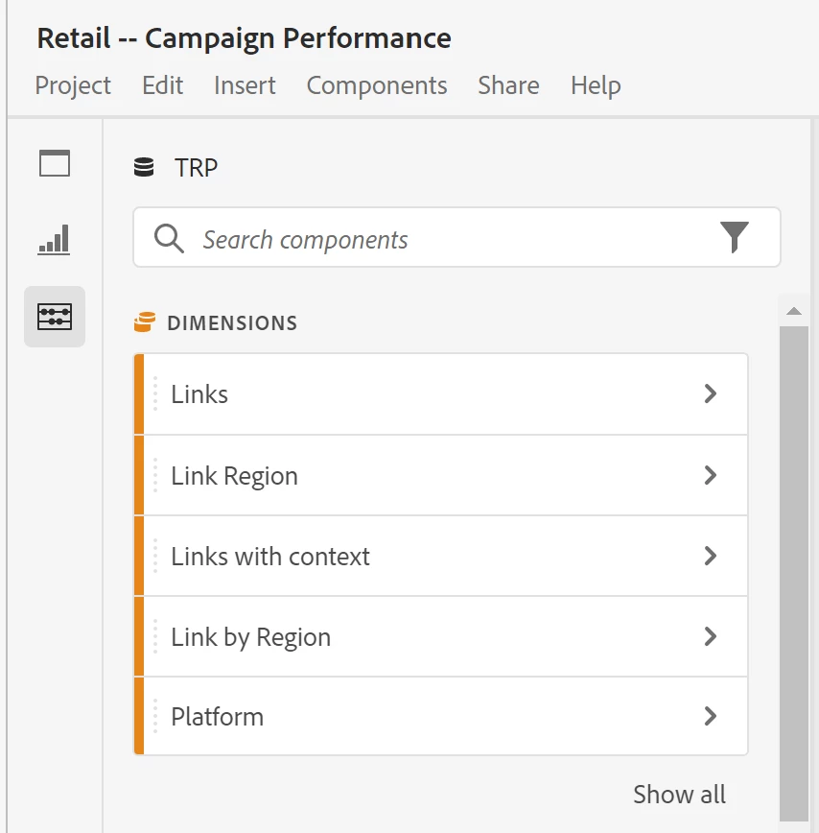Open the Panels icon in left rail

(x=55, y=164)
